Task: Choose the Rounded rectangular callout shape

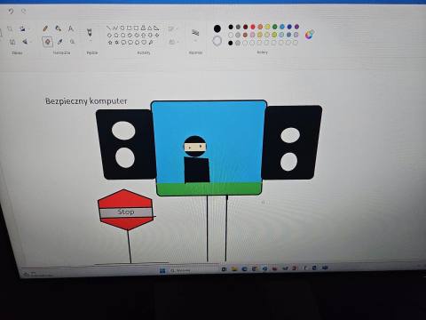Action: pyautogui.click(x=123, y=43)
